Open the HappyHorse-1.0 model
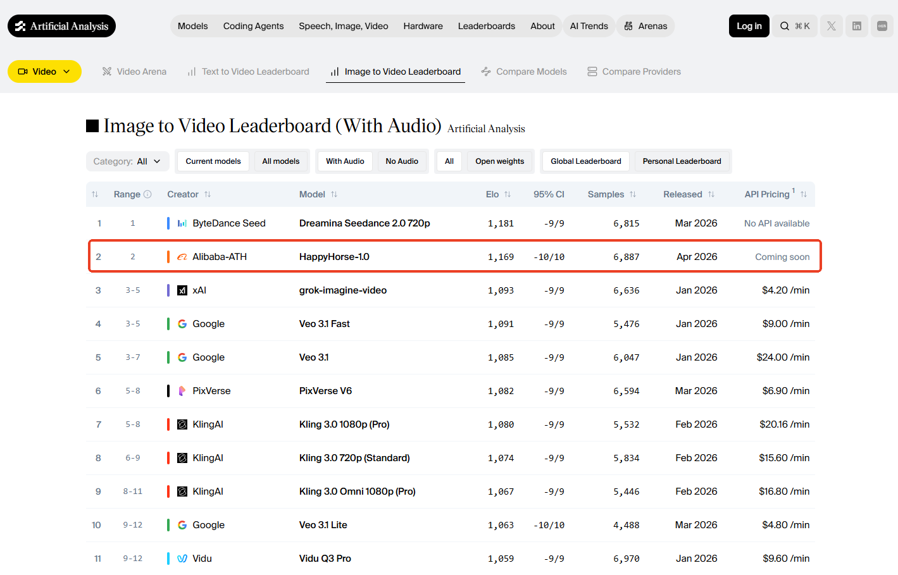 point(334,257)
